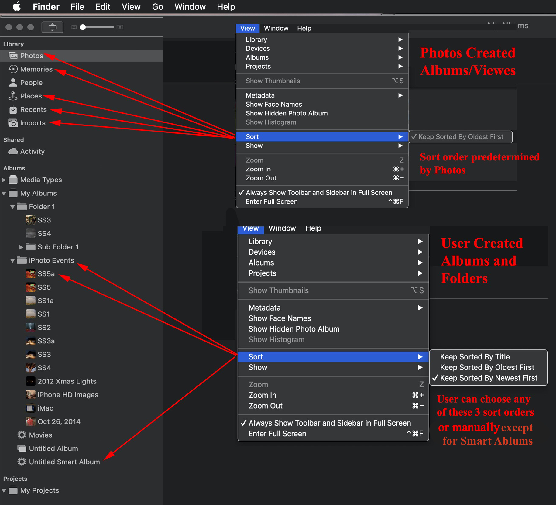Click the Activity cloud icon under Shared
The width and height of the screenshot is (556, 505).
tap(13, 151)
